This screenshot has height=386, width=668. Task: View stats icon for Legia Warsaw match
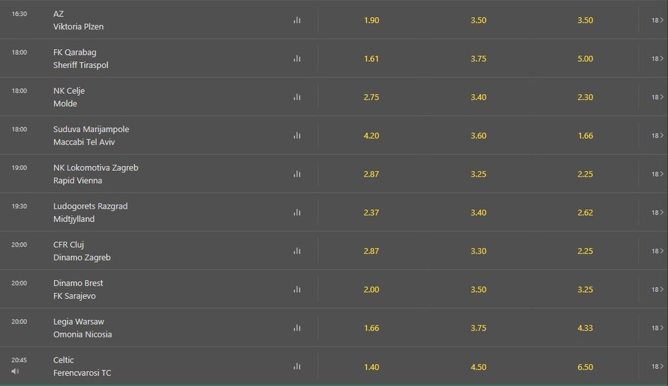coord(297,328)
